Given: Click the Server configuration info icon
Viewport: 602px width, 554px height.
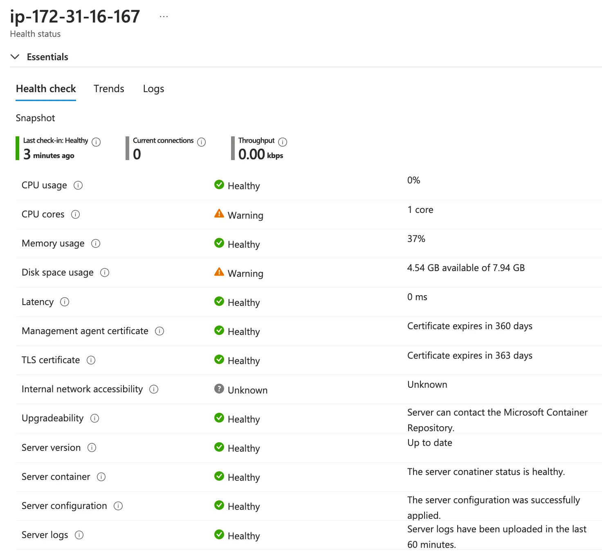Looking at the screenshot, I should point(118,506).
